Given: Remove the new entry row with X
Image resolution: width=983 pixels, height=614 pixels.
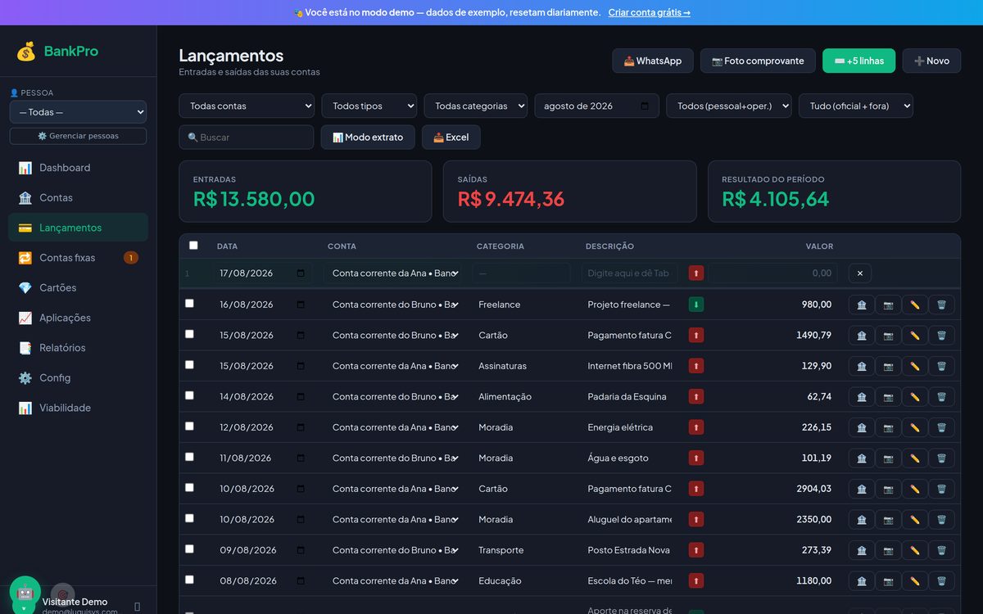Looking at the screenshot, I should (860, 273).
